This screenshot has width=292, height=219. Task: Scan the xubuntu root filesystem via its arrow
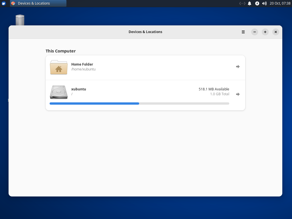point(238,94)
